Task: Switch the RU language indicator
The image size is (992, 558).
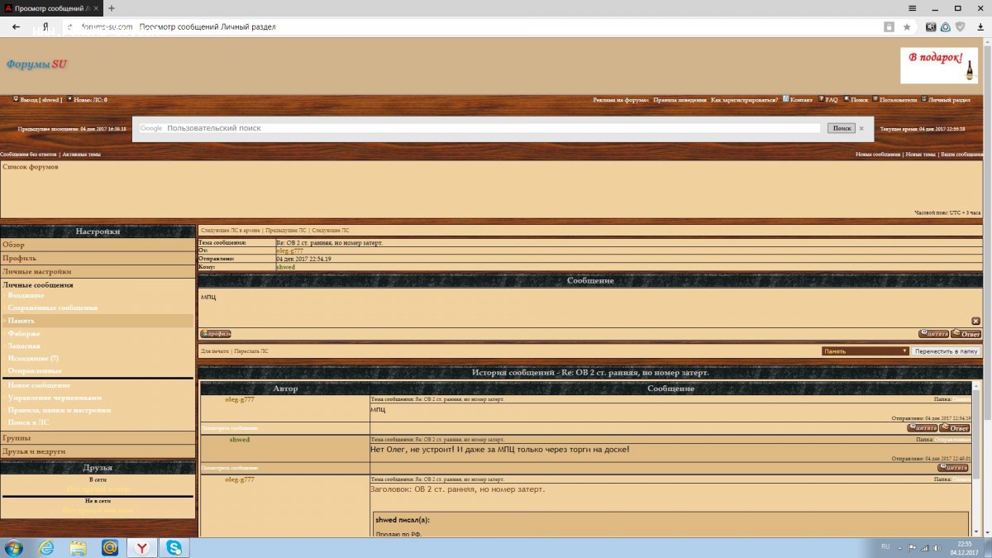Action: tap(885, 547)
